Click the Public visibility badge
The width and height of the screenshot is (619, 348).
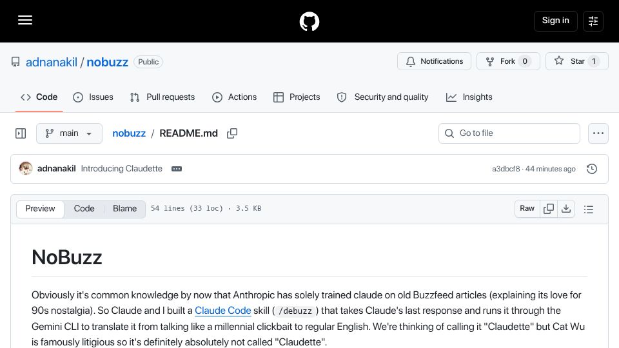[x=148, y=62]
